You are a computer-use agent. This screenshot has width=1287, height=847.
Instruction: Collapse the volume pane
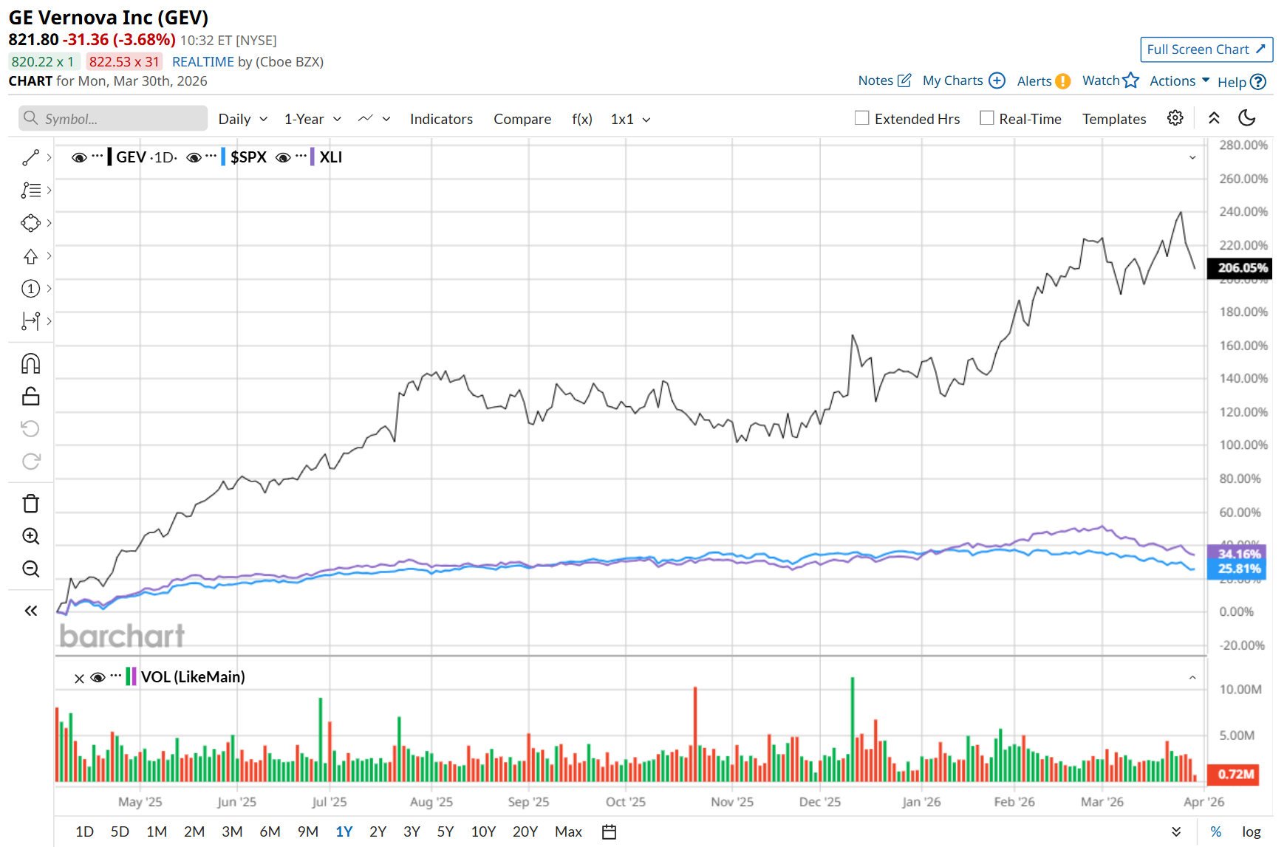[1192, 677]
